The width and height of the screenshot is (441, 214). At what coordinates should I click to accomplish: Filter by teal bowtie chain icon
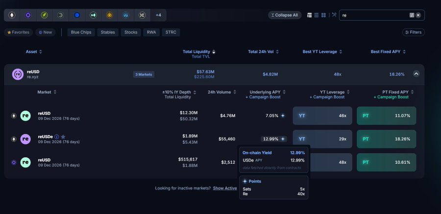tap(94, 15)
